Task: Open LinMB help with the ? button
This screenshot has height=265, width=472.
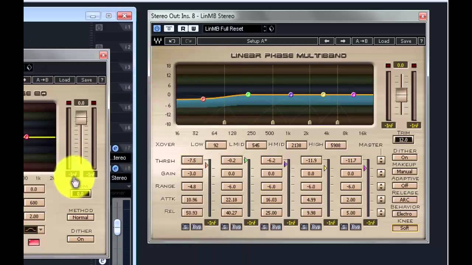Action: click(421, 41)
